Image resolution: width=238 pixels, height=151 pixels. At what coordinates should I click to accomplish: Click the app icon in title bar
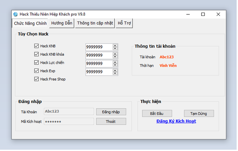tap(15, 14)
